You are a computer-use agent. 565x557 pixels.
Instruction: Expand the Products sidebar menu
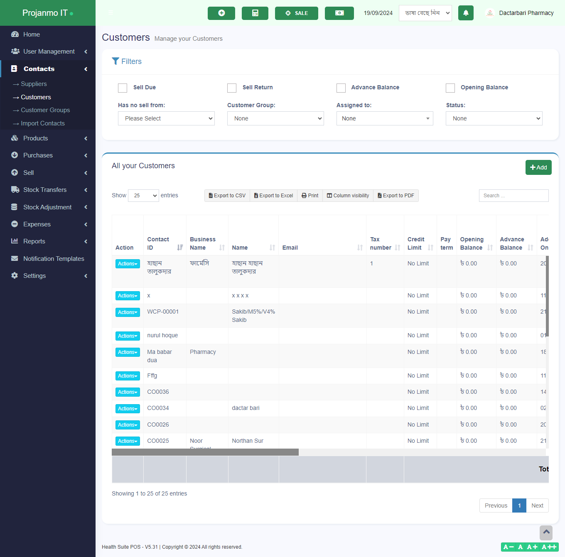[36, 138]
